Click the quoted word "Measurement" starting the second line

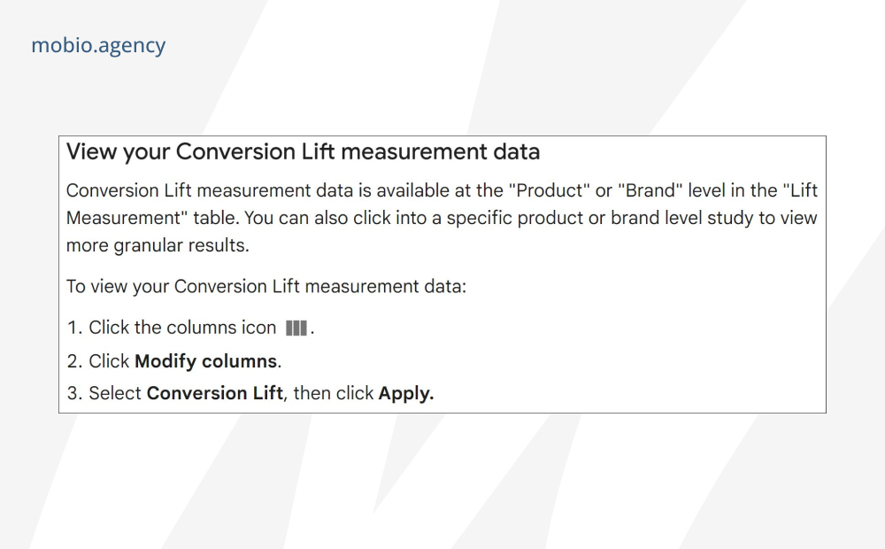[x=127, y=218]
